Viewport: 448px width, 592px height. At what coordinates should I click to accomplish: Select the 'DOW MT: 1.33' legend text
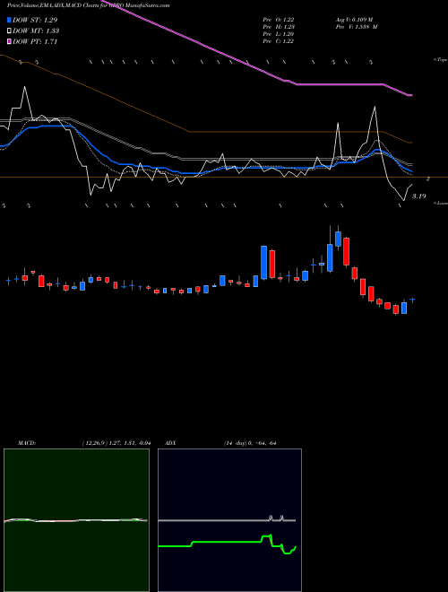(x=36, y=31)
